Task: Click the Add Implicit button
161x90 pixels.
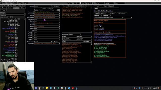Action: point(122,13)
